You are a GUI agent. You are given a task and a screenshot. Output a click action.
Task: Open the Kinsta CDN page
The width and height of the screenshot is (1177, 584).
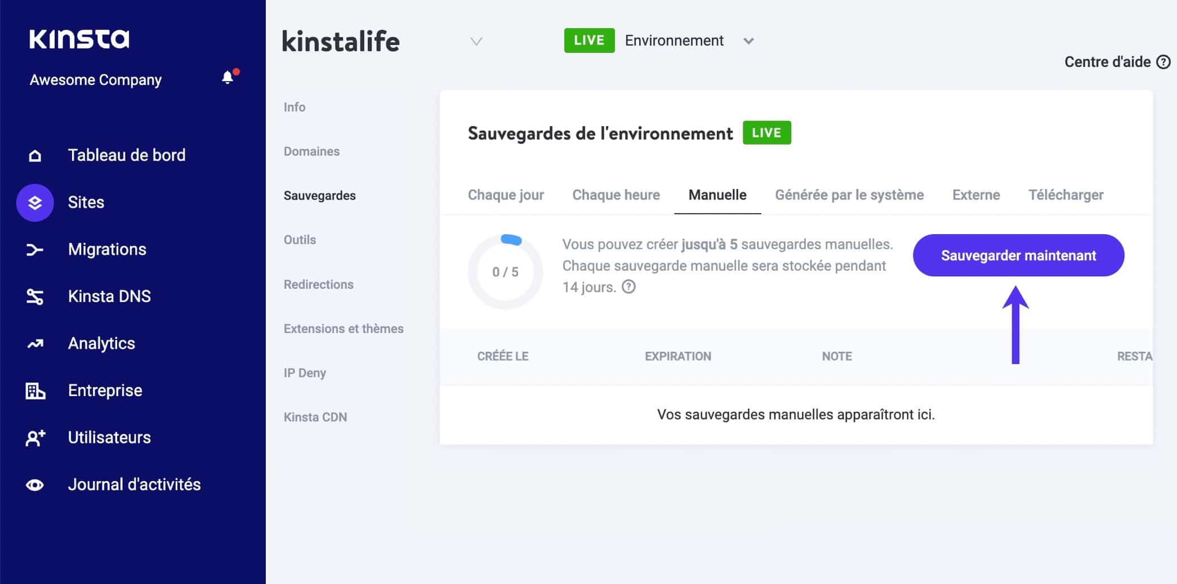(x=316, y=417)
